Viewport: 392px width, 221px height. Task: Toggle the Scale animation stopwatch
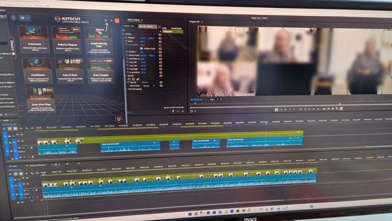[127, 41]
